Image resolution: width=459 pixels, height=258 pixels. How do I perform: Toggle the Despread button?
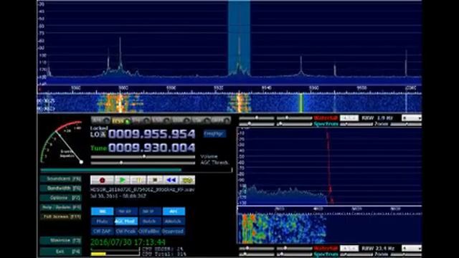pyautogui.click(x=174, y=231)
